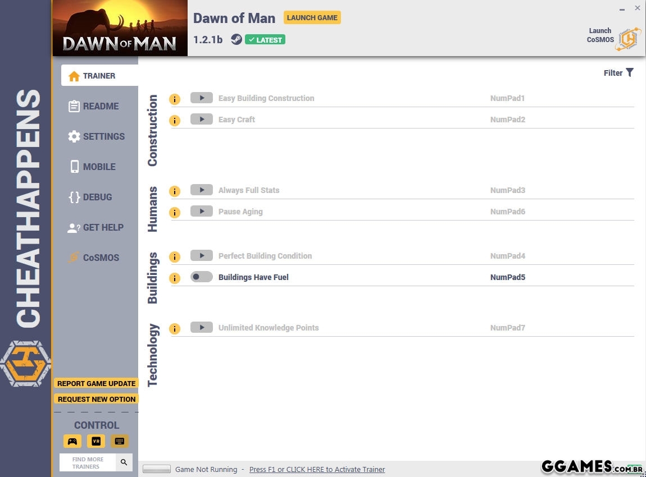
Task: Click REPORT GAME UPDATE button
Action: tap(96, 383)
